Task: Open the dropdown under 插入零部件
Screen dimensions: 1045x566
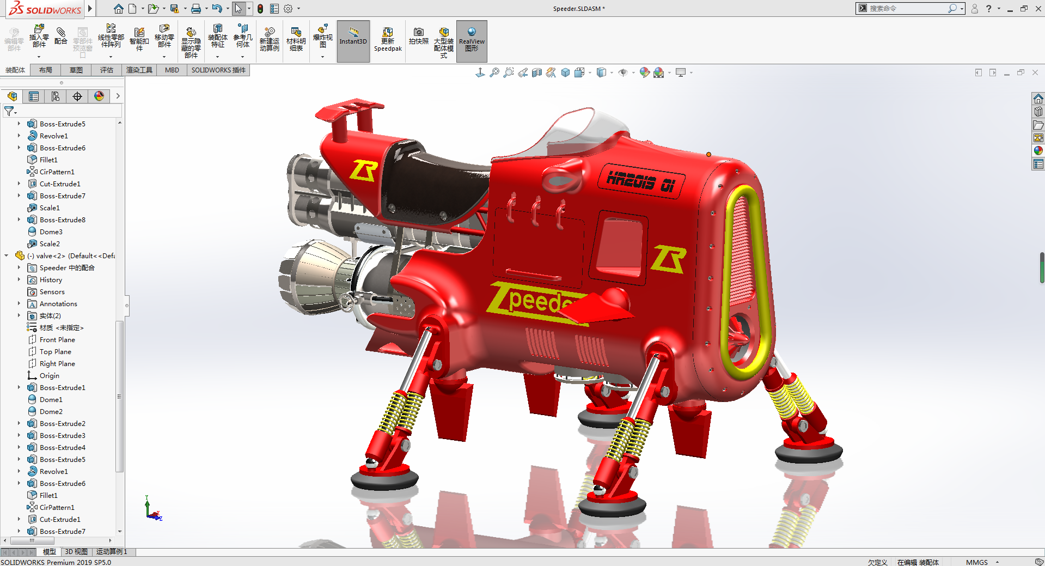Action: click(x=39, y=57)
